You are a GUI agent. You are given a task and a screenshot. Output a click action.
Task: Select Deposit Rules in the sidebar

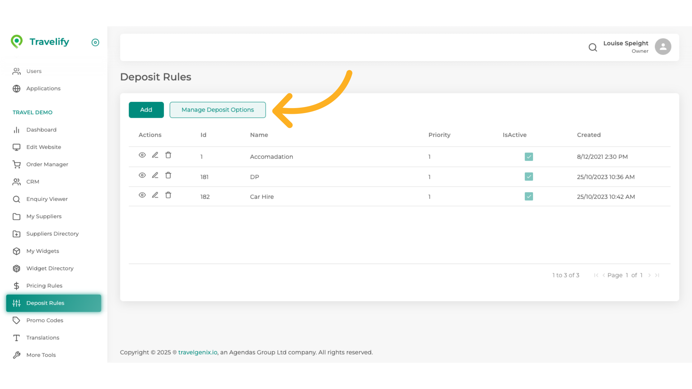tap(45, 303)
